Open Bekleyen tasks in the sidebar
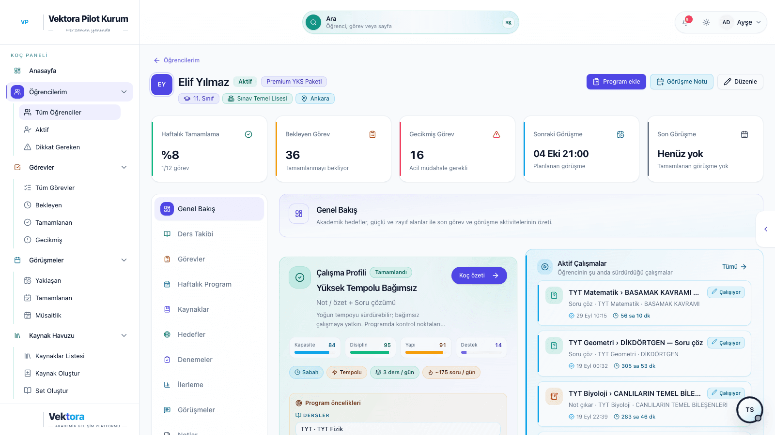Screen dimensions: 775x435 tap(70, 205)
